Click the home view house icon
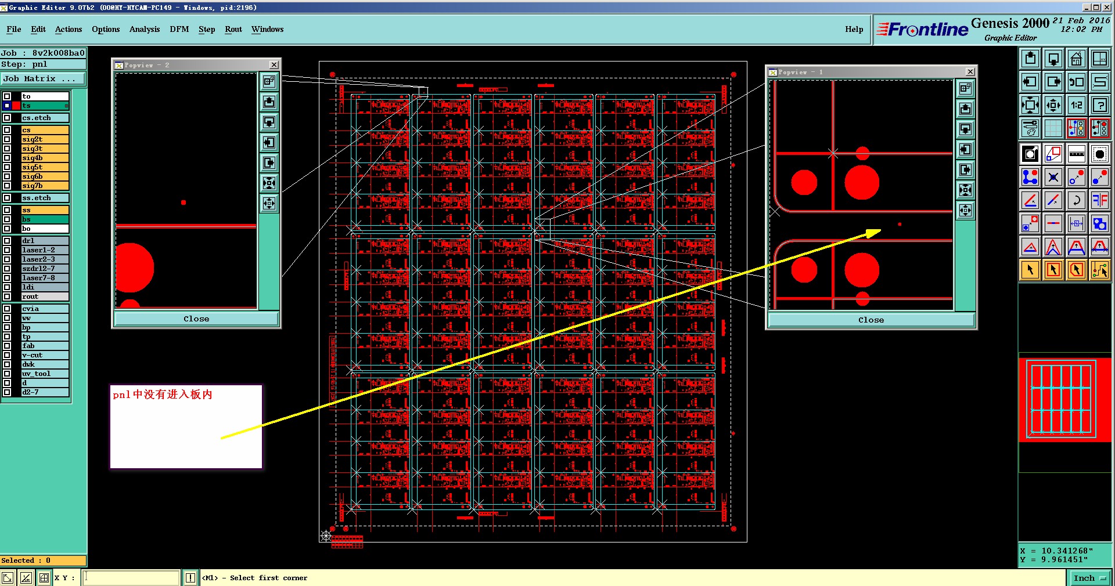 (x=1077, y=59)
